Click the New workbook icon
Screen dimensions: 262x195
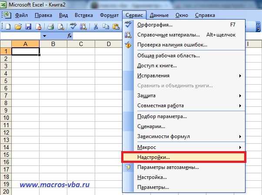[8, 26]
